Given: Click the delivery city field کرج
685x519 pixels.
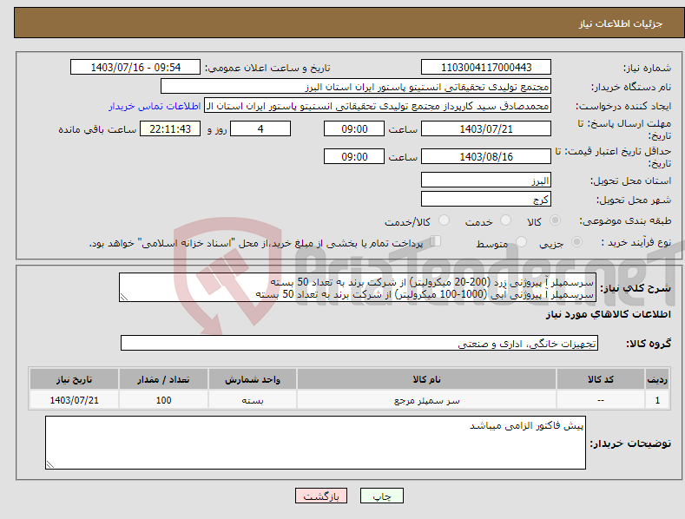Looking at the screenshot, I should [x=486, y=200].
